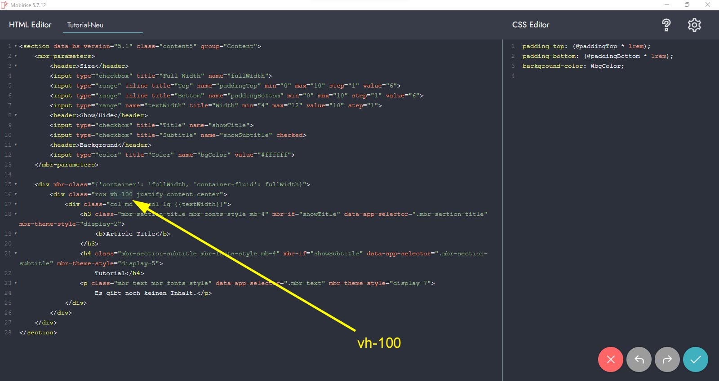
Task: Click the name="textWidth" attribute on line 7
Action: [155, 105]
